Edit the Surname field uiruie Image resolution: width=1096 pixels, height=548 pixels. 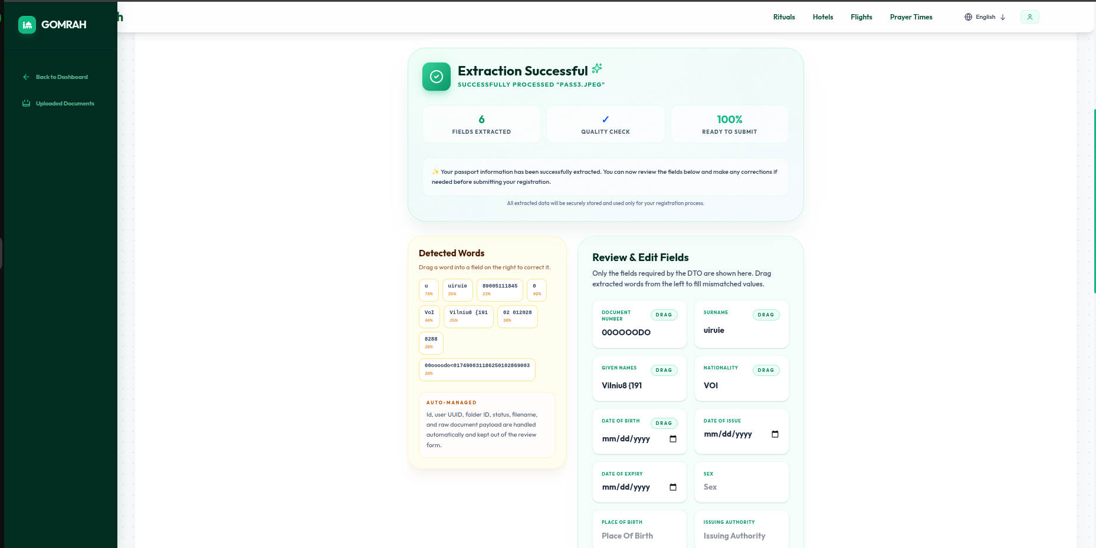click(741, 330)
